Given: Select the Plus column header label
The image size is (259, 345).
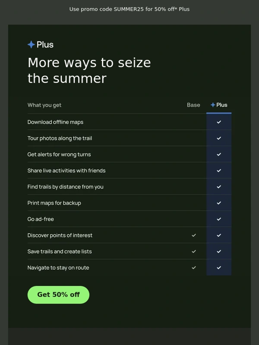Looking at the screenshot, I should coord(221,105).
